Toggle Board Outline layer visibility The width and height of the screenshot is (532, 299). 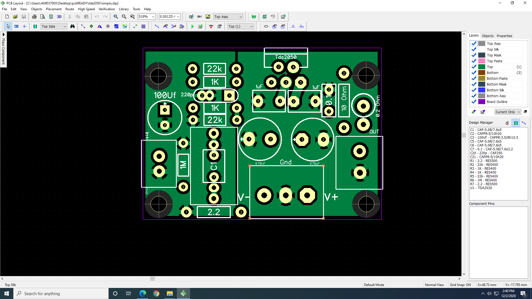pos(474,102)
